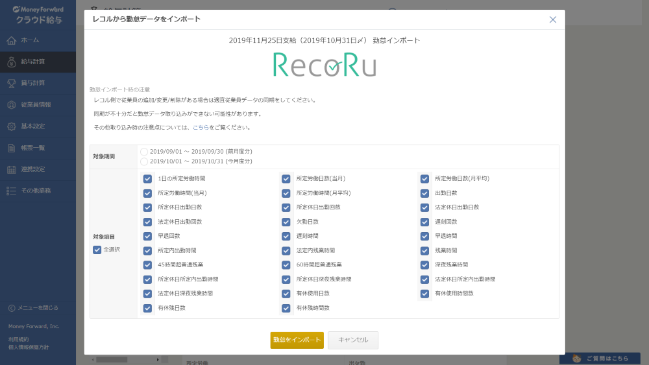Toggle 所定休日所定内出勤時間 checkbox
649x365 pixels.
[x=147, y=279]
